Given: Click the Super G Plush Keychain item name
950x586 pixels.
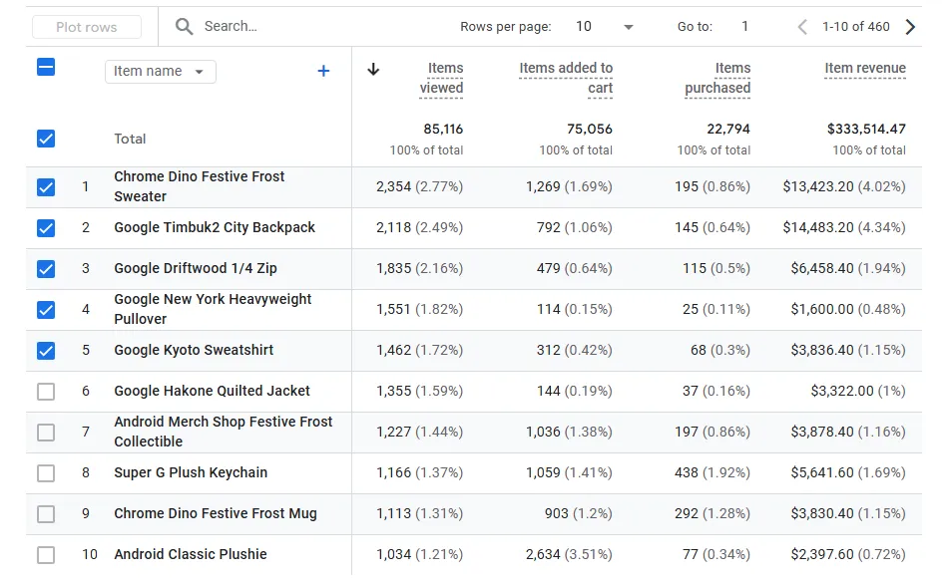Looking at the screenshot, I should pyautogui.click(x=191, y=473).
